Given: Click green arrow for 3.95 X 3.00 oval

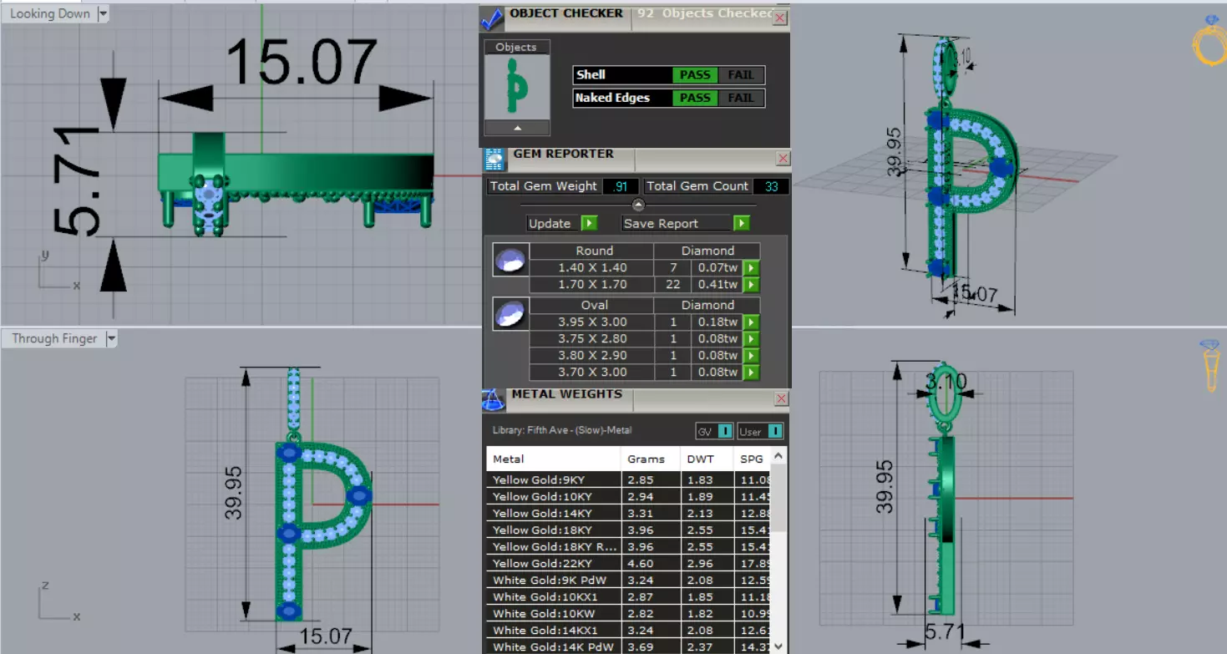Looking at the screenshot, I should click(x=751, y=322).
